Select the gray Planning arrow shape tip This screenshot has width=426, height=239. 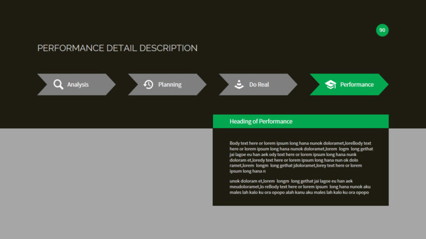202,84
